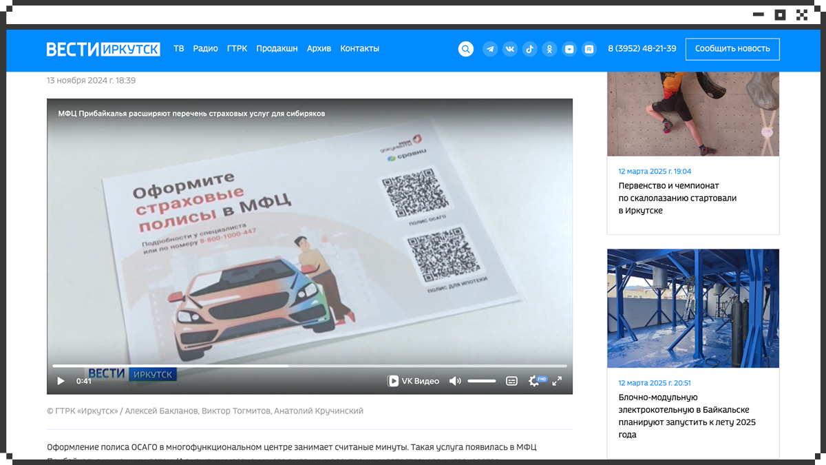Image resolution: width=826 pixels, height=465 pixels.
Task: Click the 0:41 video time label
Action: click(x=84, y=381)
